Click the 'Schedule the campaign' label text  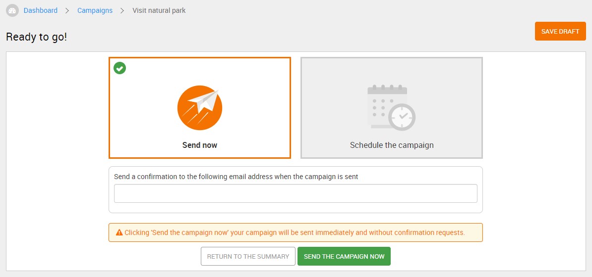pyautogui.click(x=392, y=145)
